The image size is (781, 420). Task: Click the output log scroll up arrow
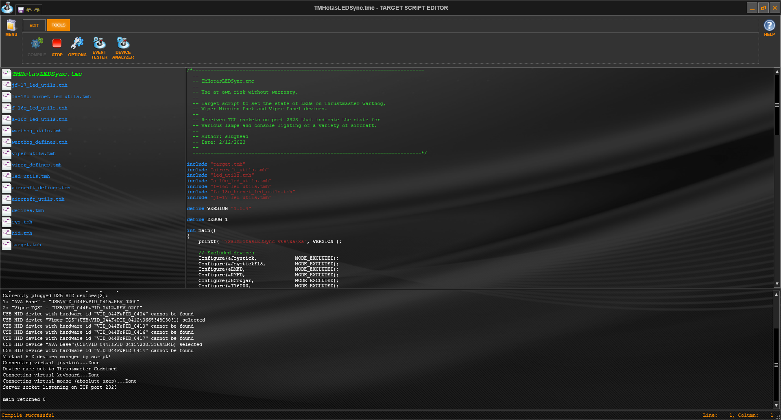[776, 294]
